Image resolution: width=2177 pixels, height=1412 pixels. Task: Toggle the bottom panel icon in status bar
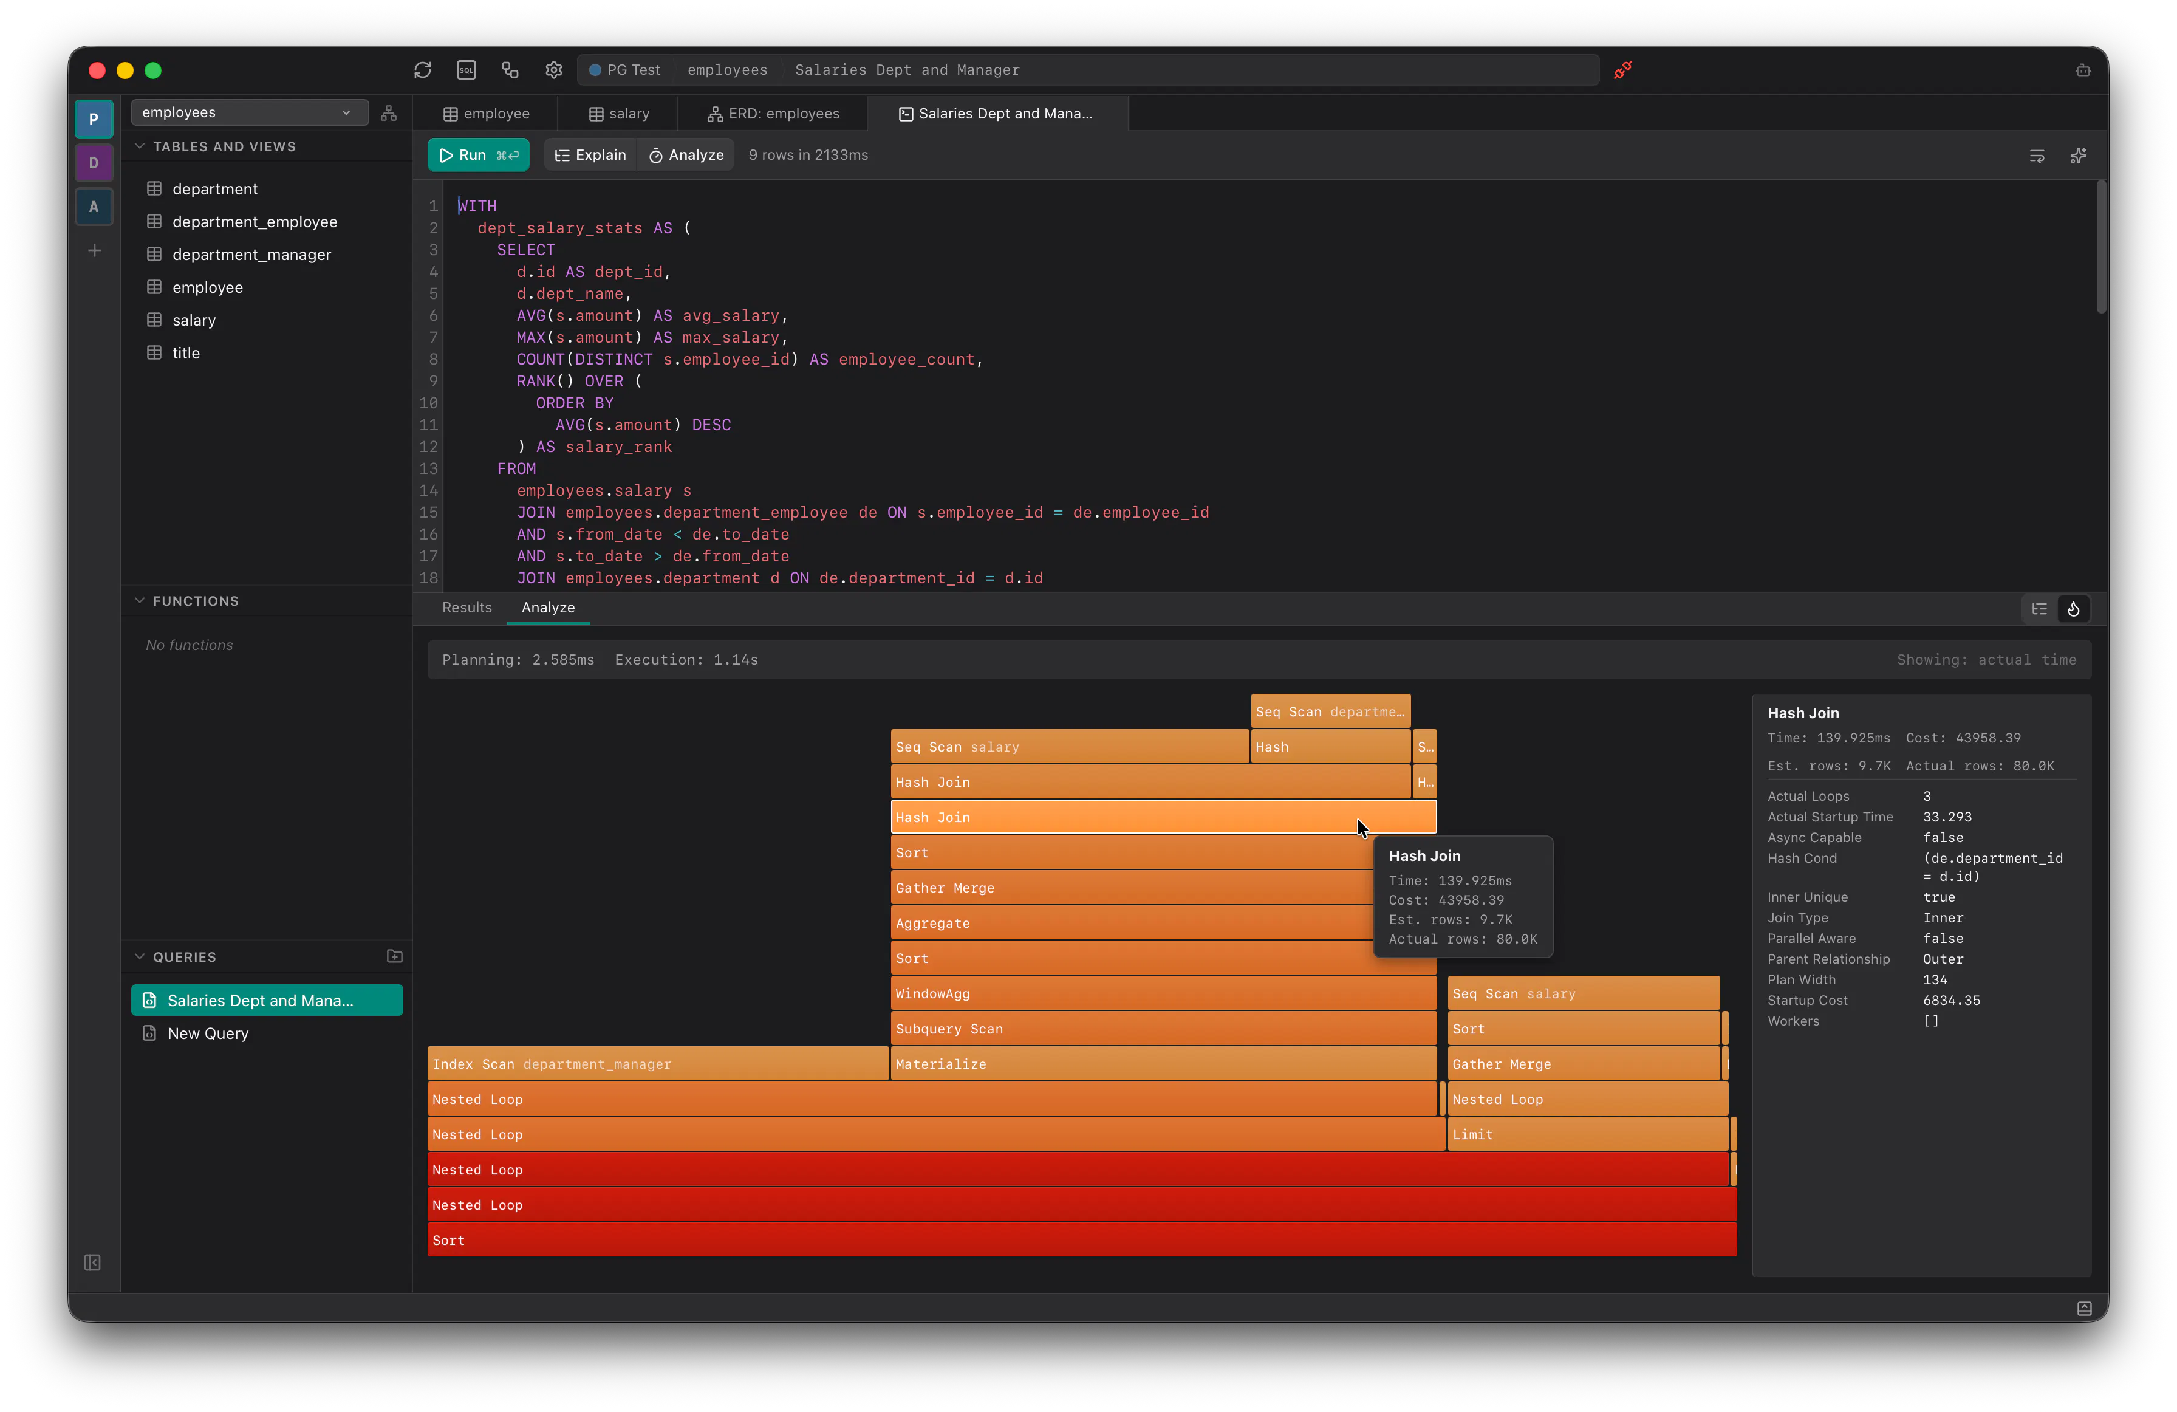2085,1309
